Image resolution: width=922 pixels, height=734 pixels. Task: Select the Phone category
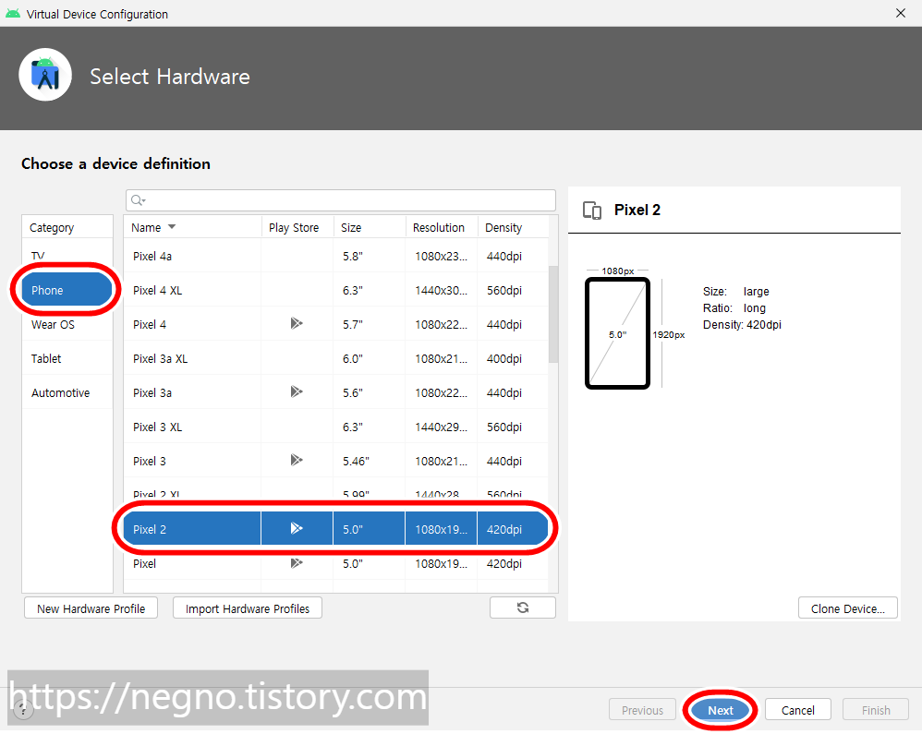67,290
